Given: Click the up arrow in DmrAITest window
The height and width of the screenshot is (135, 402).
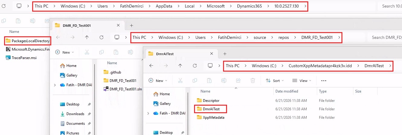Looking at the screenshot, I should coord(180,65).
